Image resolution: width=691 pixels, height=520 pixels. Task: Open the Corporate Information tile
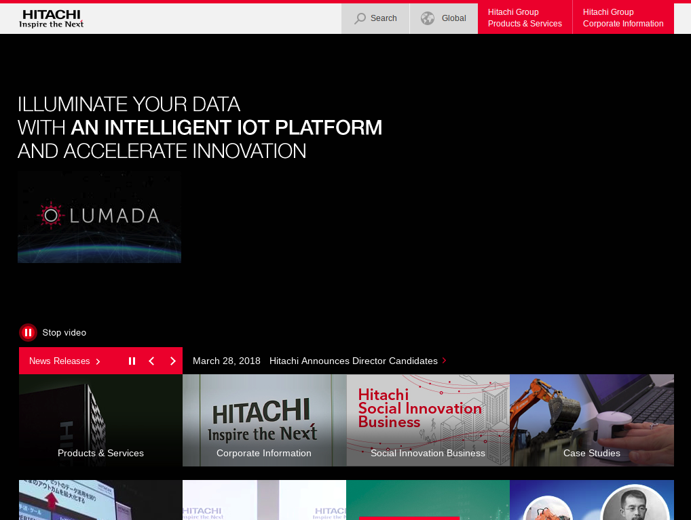[265, 420]
